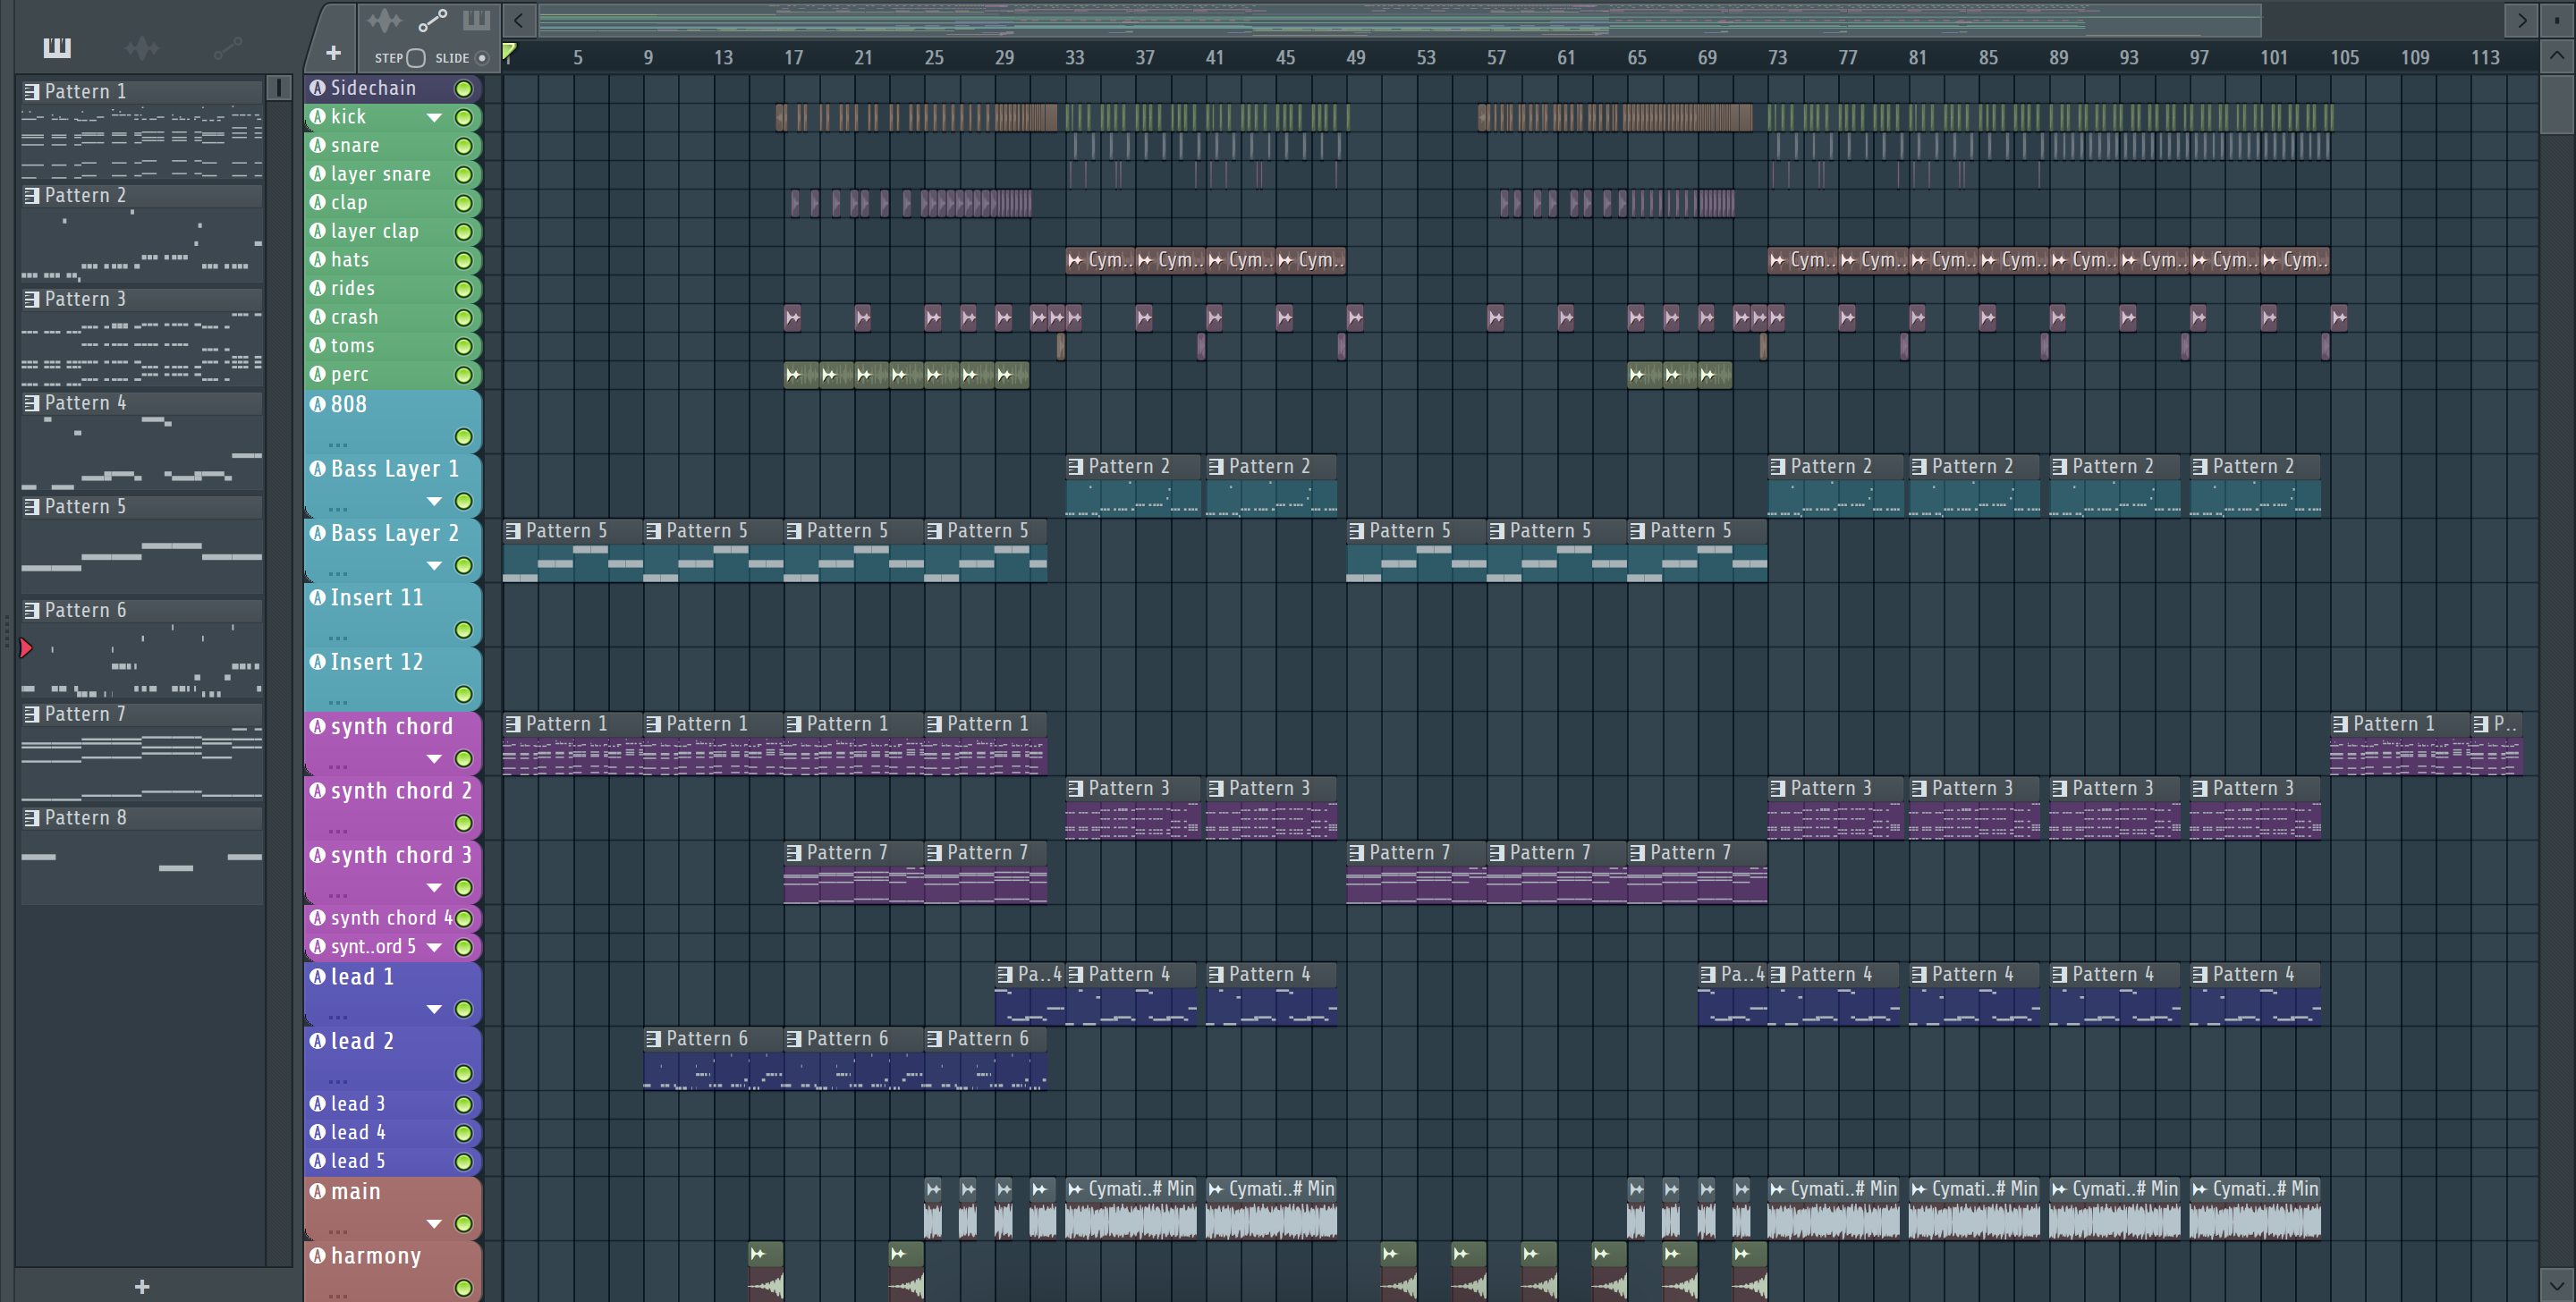Collapse the Bass Layer 2 group arrow

(434, 566)
